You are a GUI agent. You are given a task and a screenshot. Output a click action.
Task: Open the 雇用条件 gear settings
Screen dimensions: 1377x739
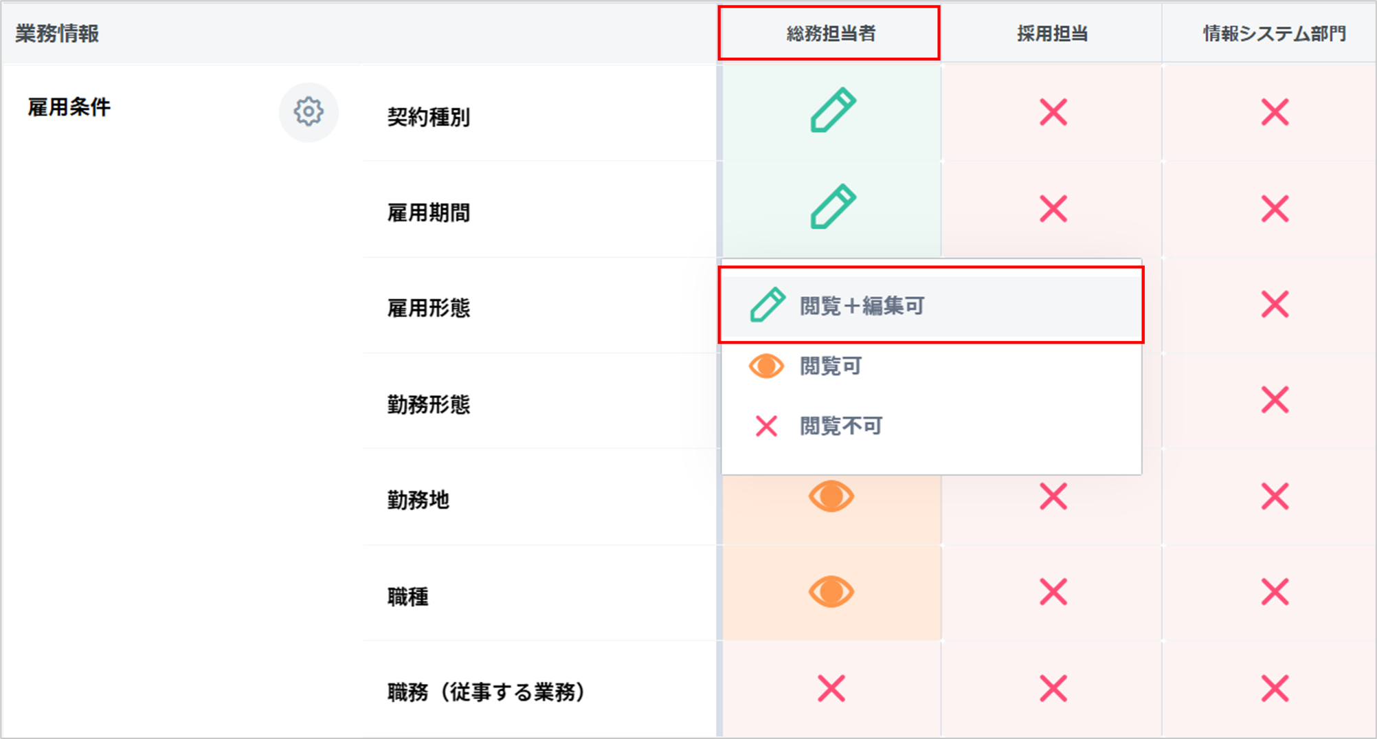[x=309, y=111]
